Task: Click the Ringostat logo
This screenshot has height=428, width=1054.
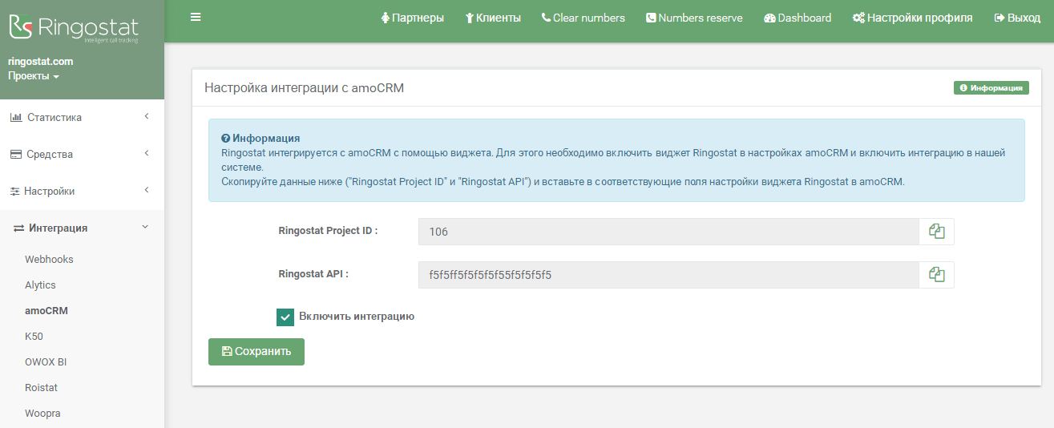Action: (x=74, y=28)
